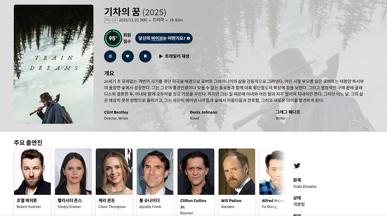Click the 드라마 genre link
The image size is (387, 216).
point(158,20)
